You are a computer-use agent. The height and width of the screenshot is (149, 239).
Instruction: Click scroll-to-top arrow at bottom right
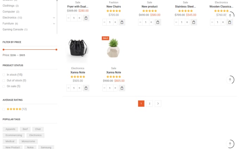(230, 144)
